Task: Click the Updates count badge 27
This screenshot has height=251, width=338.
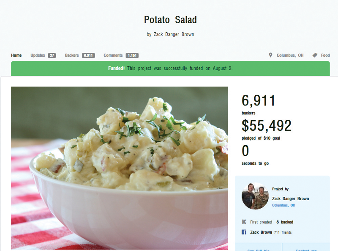Action: coord(52,55)
